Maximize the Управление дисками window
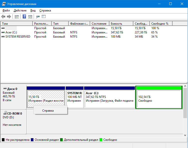This screenshot has width=188, height=148. [171, 4]
